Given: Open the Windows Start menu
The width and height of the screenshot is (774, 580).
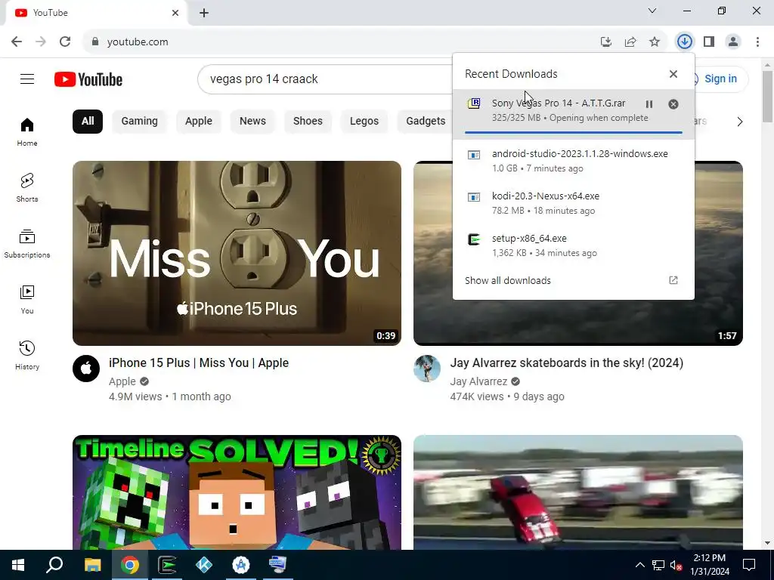Looking at the screenshot, I should (18, 565).
